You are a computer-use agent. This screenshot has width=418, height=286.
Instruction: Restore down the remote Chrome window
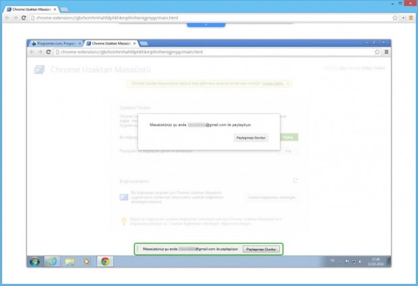[x=374, y=42]
